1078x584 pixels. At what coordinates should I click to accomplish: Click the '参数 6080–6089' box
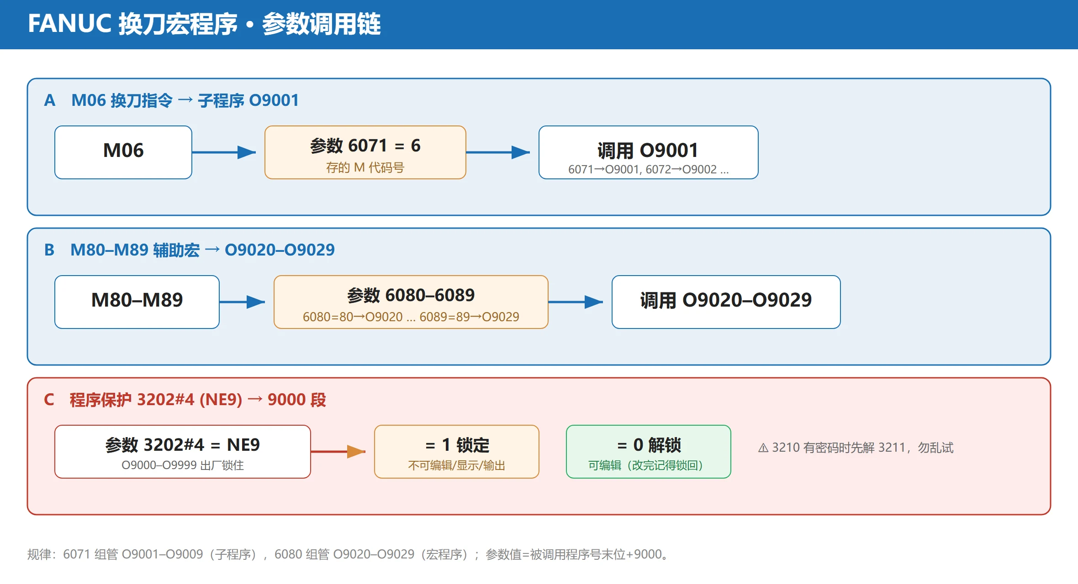tap(411, 302)
